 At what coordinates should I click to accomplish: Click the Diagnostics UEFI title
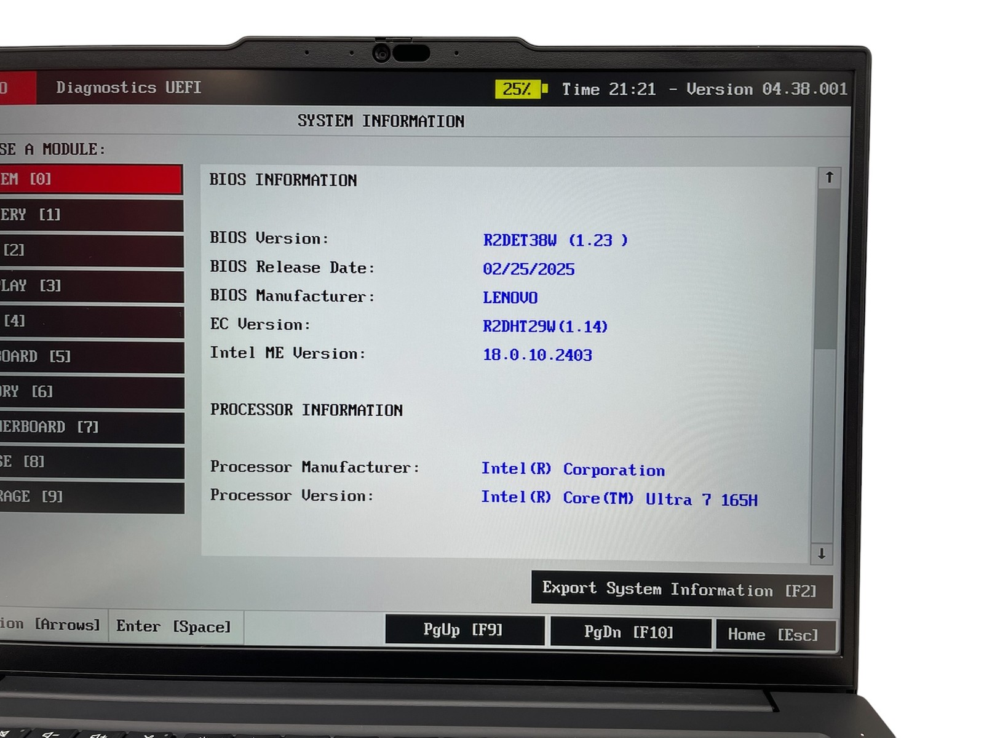tap(129, 88)
